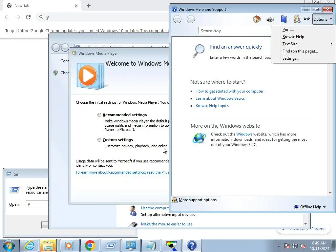Open Browse Help topics link
Screen dimensions: 336x252
point(212,106)
